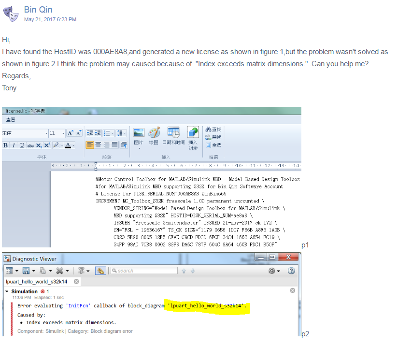The image size is (397, 345).
Task: Click the bullet list icon
Action: point(107,133)
